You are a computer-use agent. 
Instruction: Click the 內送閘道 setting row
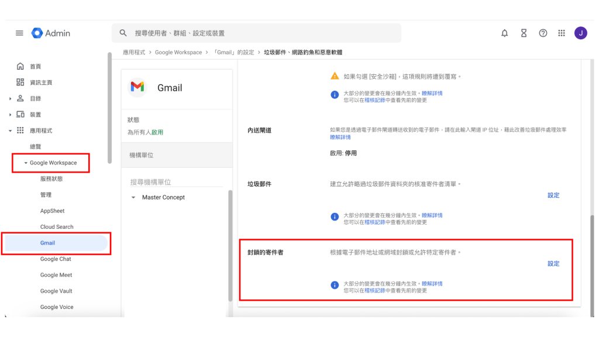click(409, 142)
